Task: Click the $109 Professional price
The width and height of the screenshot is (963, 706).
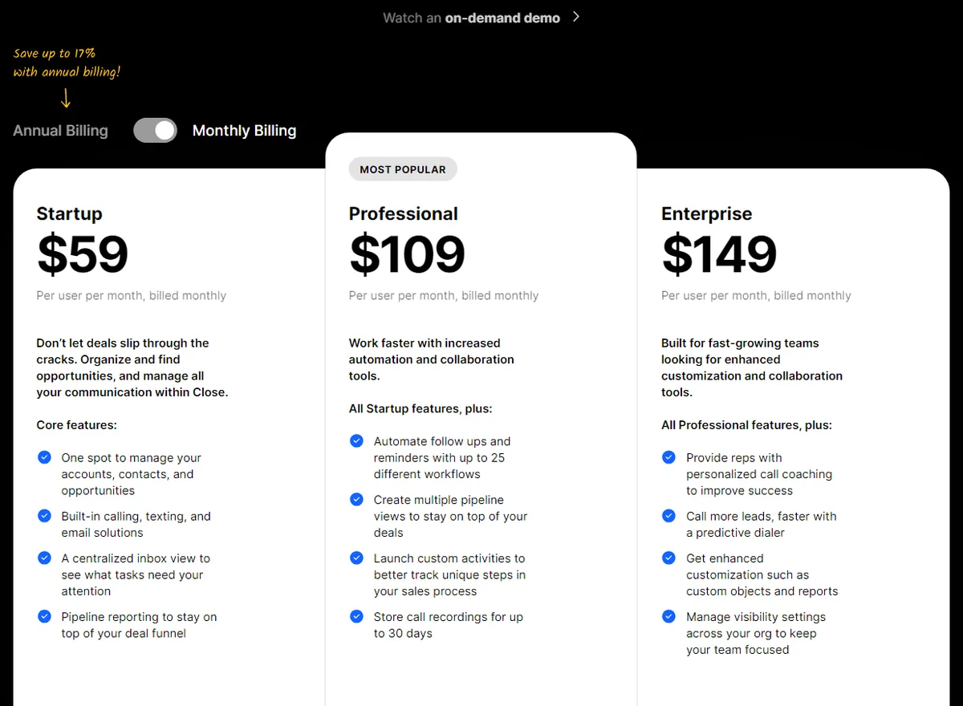Action: click(407, 254)
